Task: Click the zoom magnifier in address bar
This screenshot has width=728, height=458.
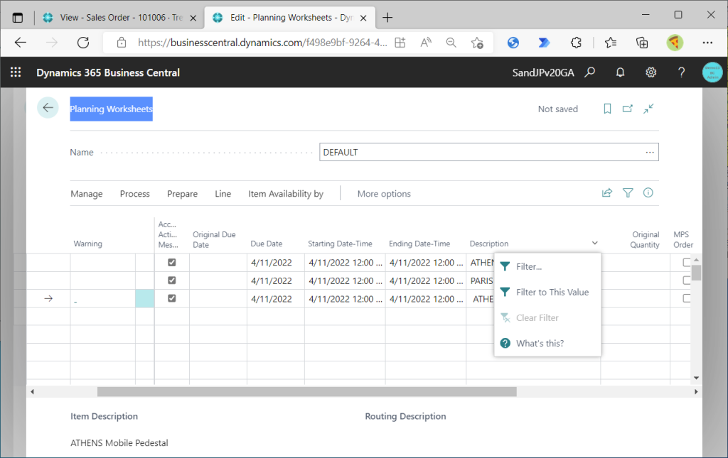Action: tap(451, 43)
